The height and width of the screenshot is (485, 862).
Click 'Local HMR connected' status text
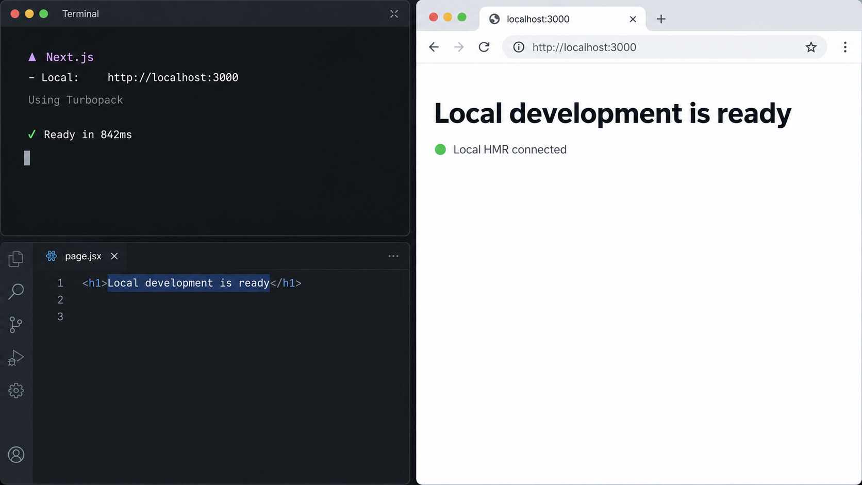tap(510, 149)
